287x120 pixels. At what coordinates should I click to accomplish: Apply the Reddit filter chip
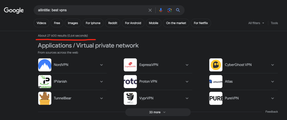click(x=113, y=23)
